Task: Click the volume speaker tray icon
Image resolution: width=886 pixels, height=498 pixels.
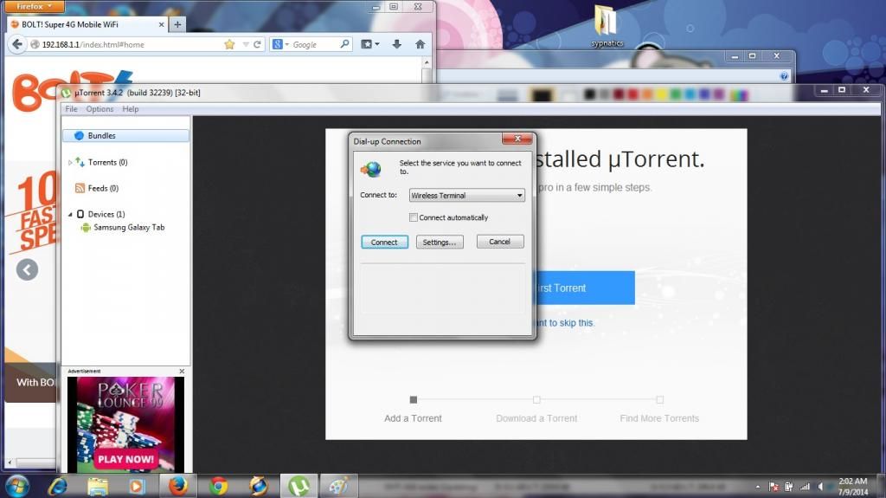Action: [820, 487]
